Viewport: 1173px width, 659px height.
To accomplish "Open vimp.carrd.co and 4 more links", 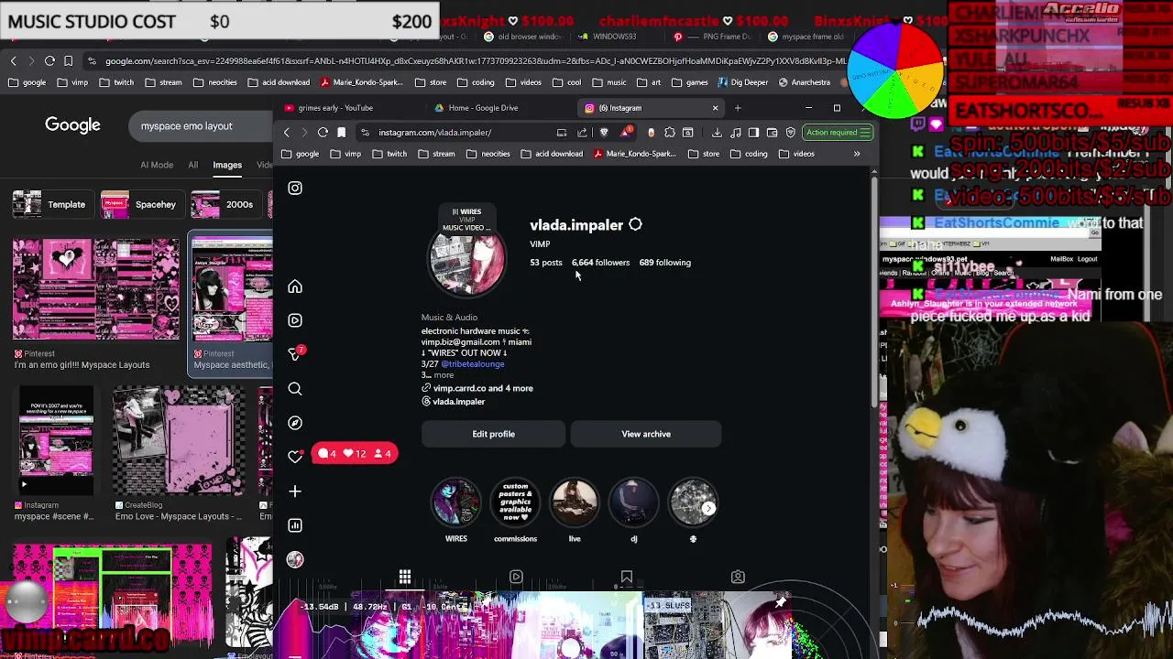I will [x=482, y=388].
